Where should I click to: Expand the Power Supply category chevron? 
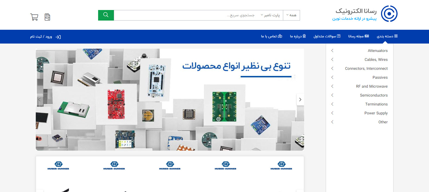pos(332,113)
